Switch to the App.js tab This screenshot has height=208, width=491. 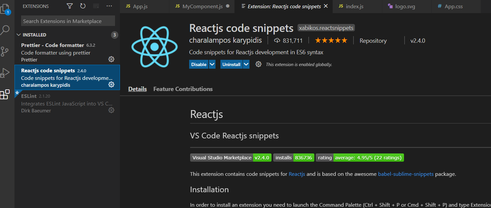pyautogui.click(x=145, y=7)
